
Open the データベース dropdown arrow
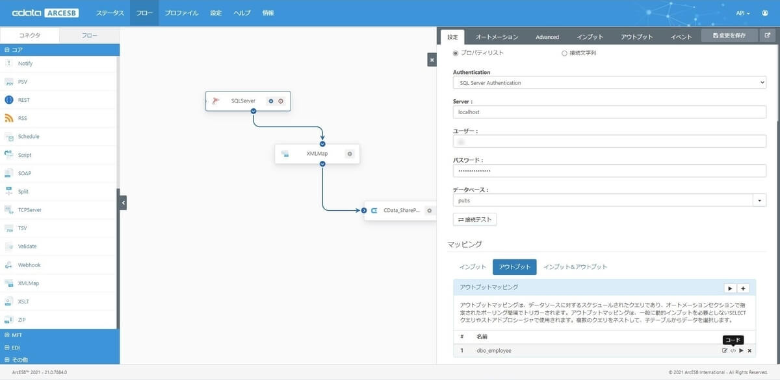(x=760, y=201)
